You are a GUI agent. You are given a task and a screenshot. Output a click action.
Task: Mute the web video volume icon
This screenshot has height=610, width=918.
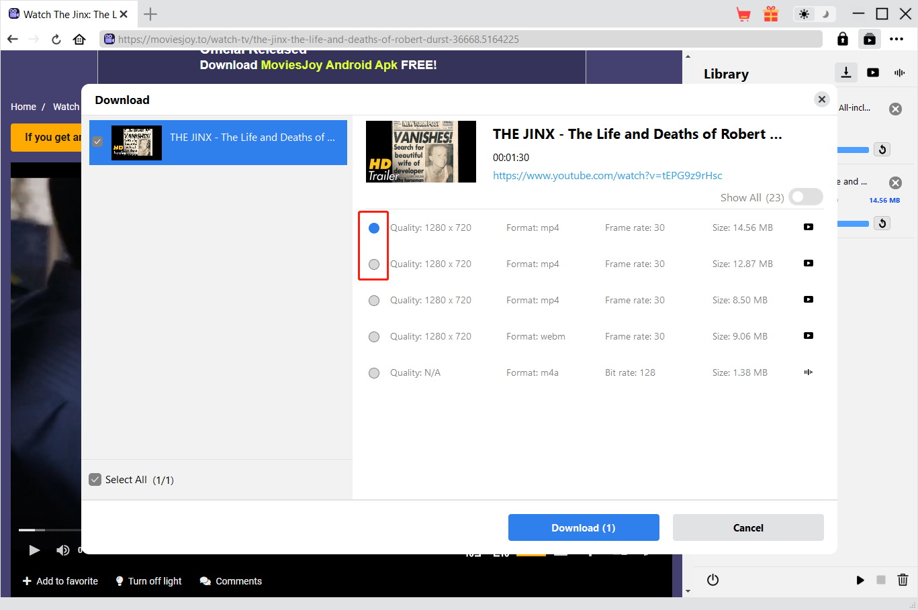coord(62,550)
